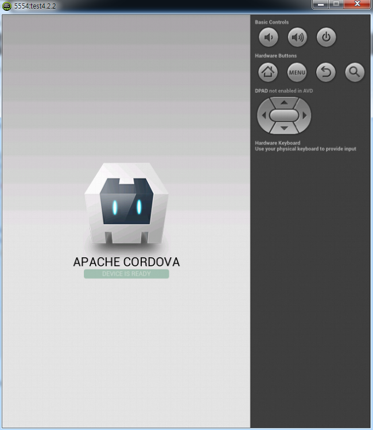Image resolution: width=373 pixels, height=430 pixels.
Task: Tap the hardware Home button
Action: 268,72
